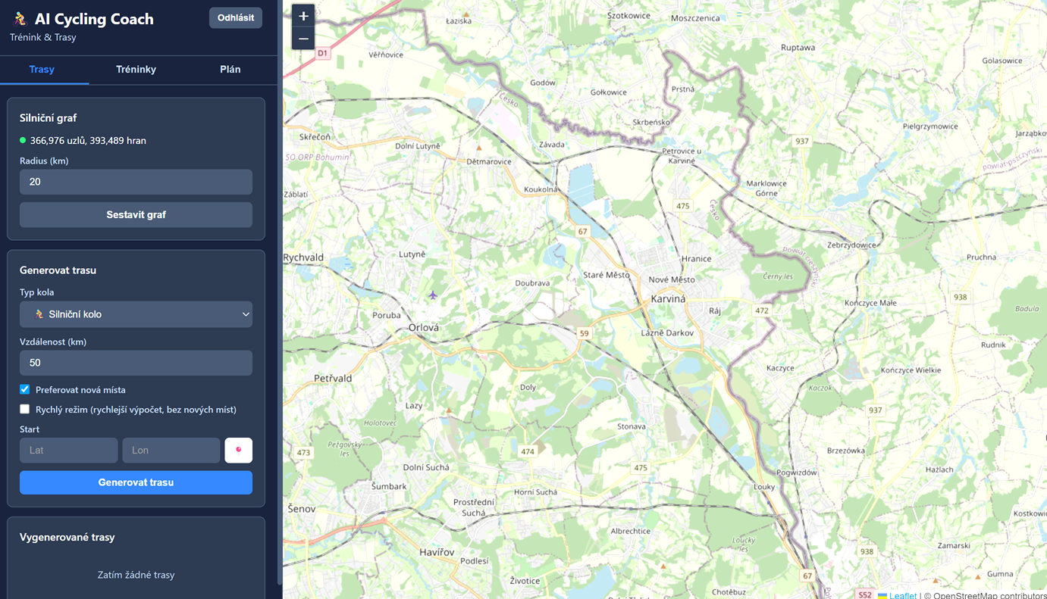Click the 'Petřvald' map label
The height and width of the screenshot is (599, 1047).
coord(333,378)
